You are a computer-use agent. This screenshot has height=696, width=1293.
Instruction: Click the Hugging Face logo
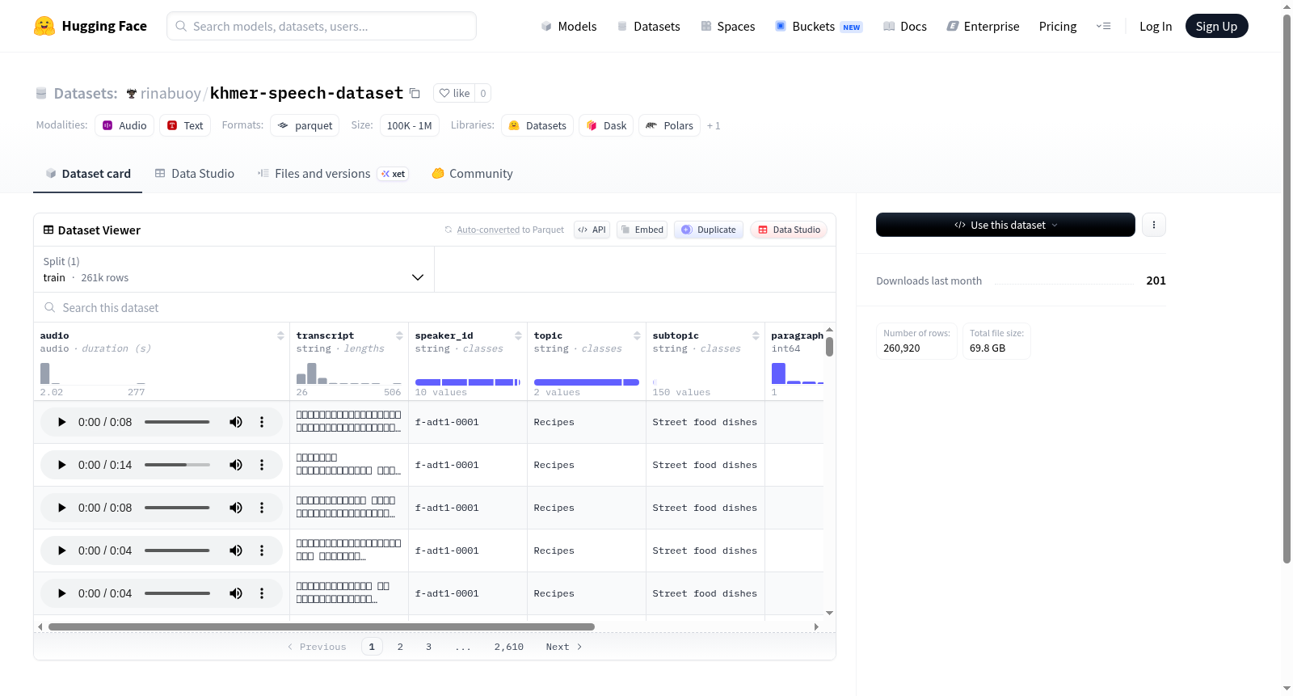point(91,26)
